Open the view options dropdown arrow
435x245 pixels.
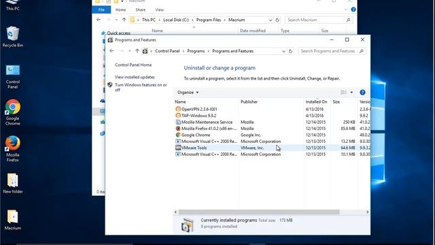(x=351, y=93)
